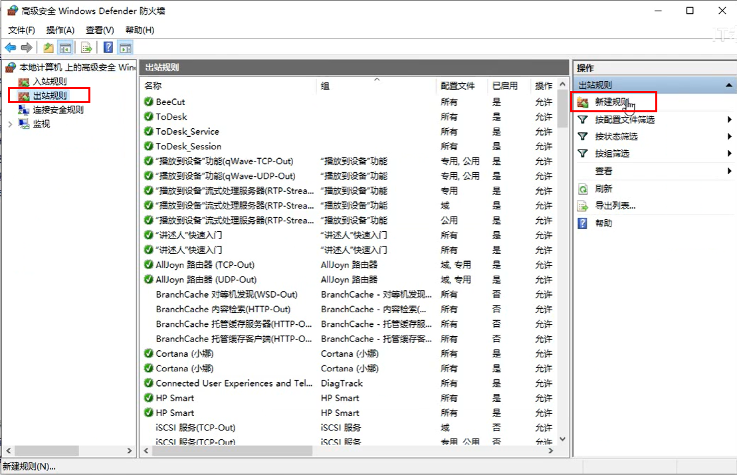Expand the 监视 tree node

point(9,124)
